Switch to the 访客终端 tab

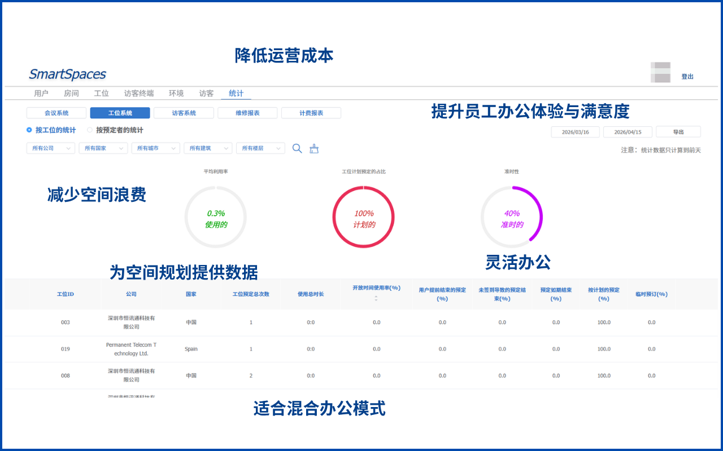pos(139,94)
